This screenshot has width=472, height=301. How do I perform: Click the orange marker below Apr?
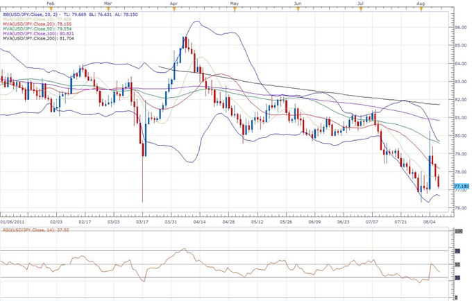(x=174, y=9)
